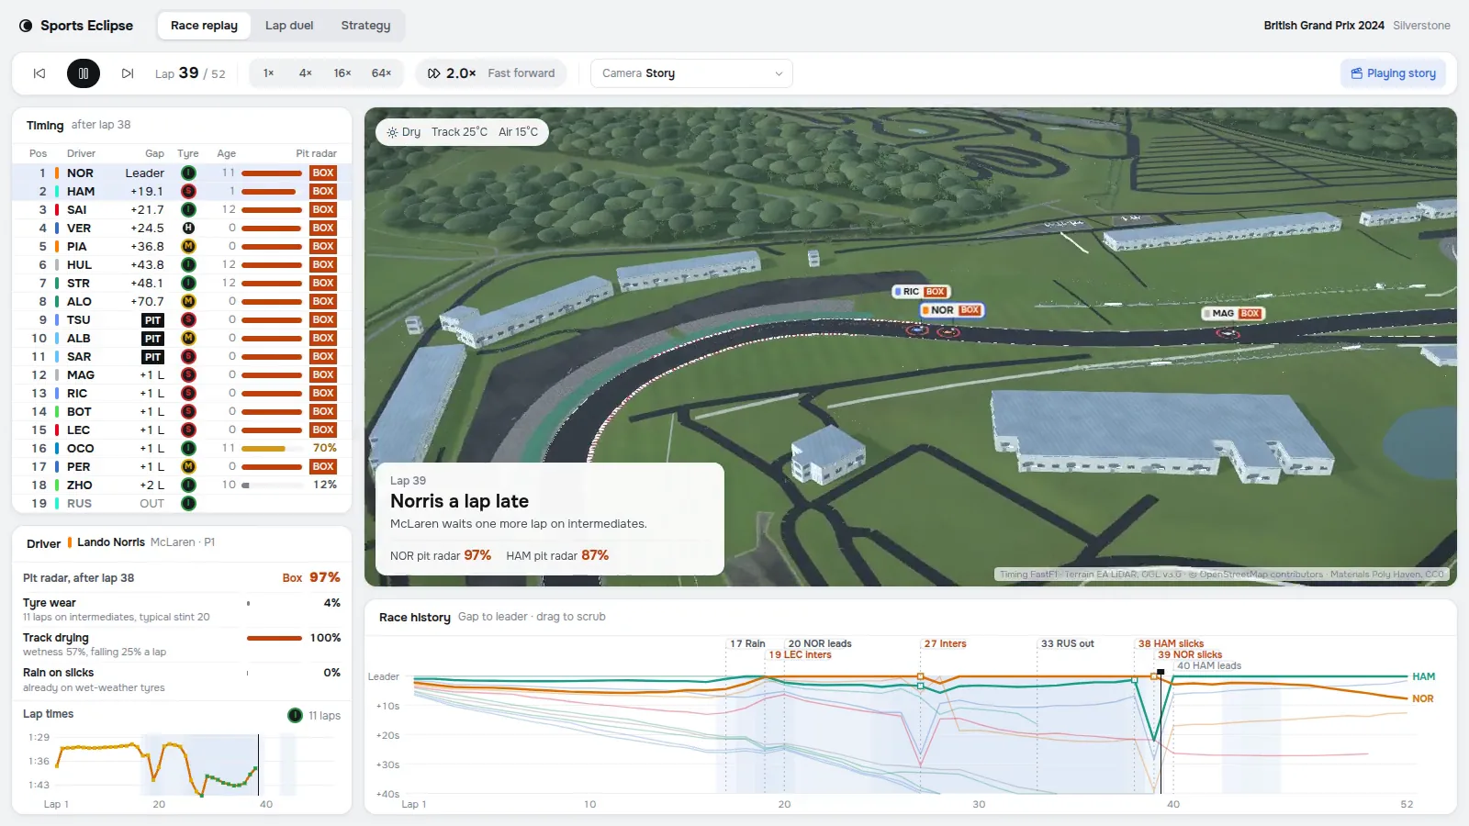Click the 17 Rain timeline marker

747,643
